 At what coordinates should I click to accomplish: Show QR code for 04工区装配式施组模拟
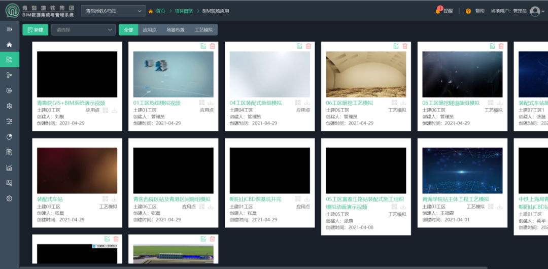tap(298, 103)
